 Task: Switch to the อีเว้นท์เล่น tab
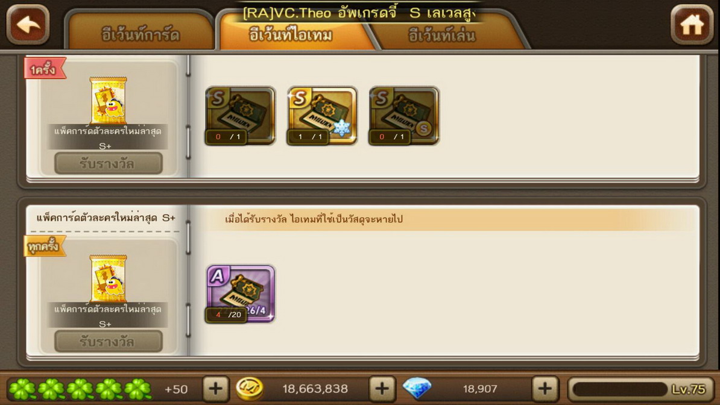click(442, 35)
